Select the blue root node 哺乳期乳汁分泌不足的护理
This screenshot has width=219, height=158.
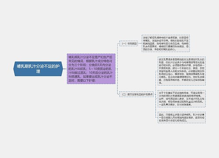pyautogui.click(x=39, y=69)
